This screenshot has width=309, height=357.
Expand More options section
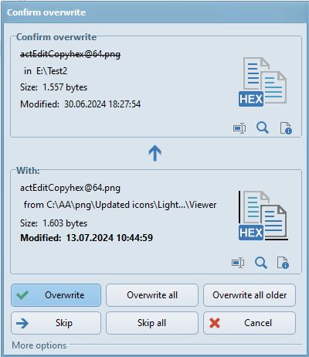pos(39,345)
